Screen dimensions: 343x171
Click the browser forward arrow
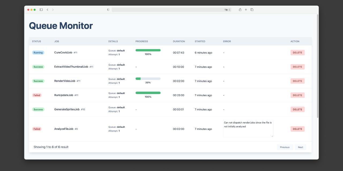(53, 10)
